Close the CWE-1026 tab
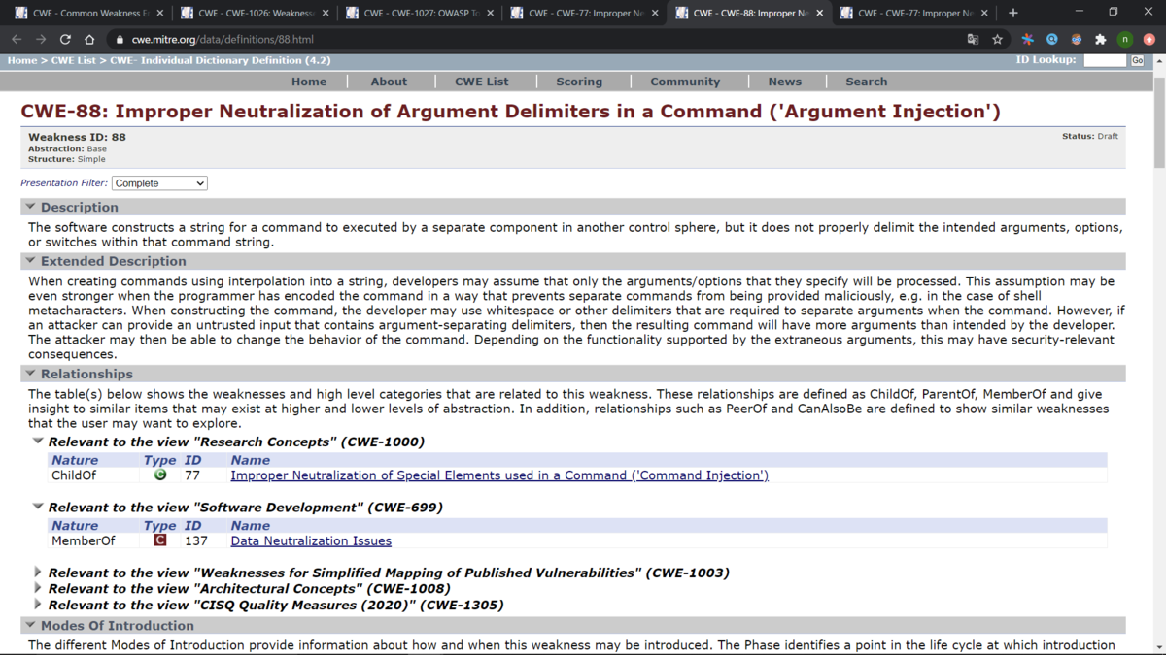The width and height of the screenshot is (1166, 655). point(326,14)
